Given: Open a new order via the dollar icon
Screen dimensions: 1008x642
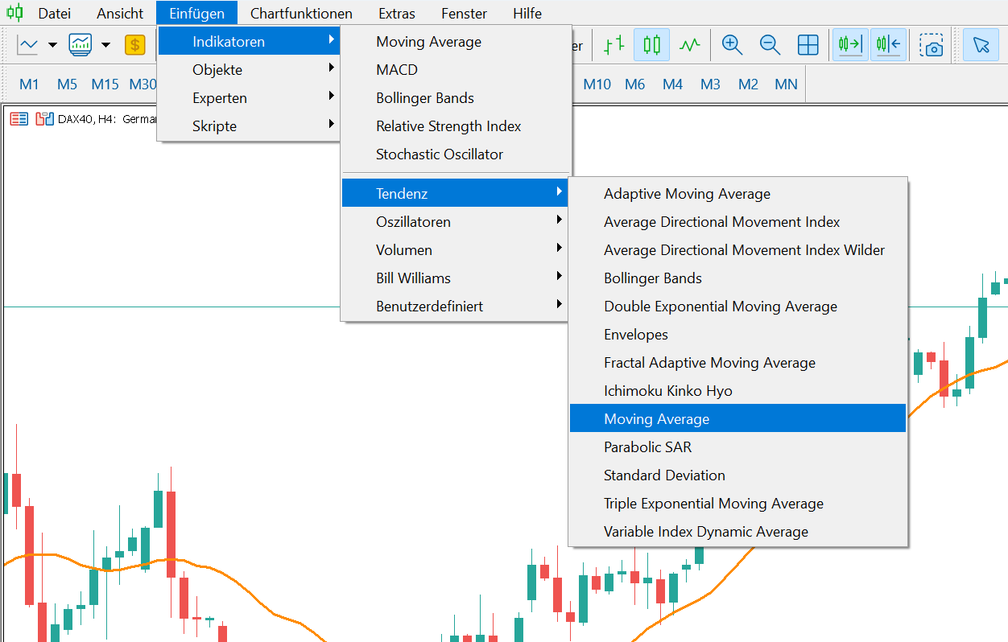Looking at the screenshot, I should (134, 45).
